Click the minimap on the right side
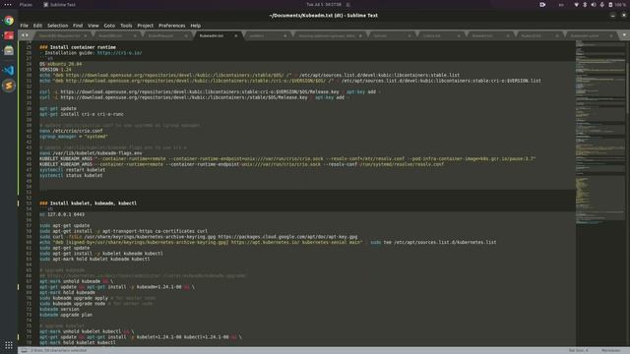 pyautogui.click(x=599, y=133)
